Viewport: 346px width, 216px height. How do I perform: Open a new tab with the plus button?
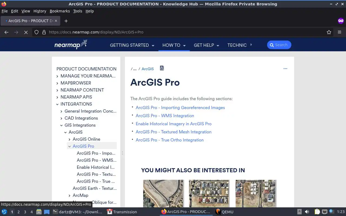pos(66,21)
